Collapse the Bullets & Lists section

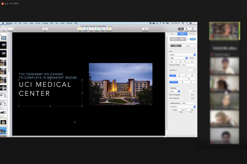click(170, 103)
